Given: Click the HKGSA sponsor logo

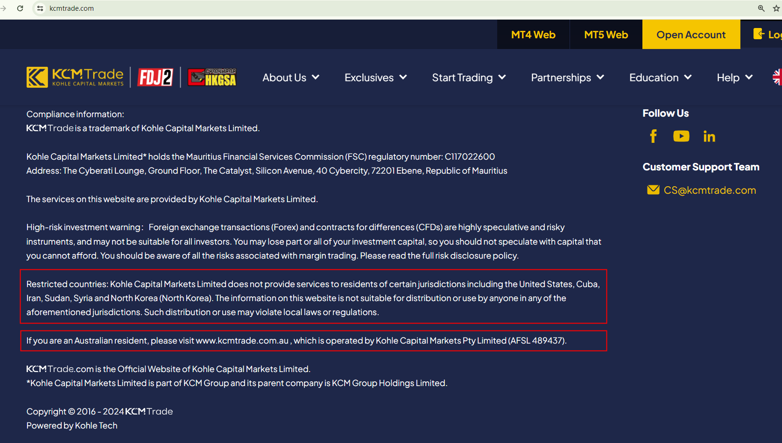Looking at the screenshot, I should coord(212,77).
